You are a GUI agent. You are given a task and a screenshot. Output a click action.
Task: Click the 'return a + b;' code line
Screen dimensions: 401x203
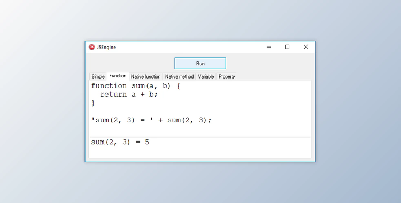[x=129, y=95]
